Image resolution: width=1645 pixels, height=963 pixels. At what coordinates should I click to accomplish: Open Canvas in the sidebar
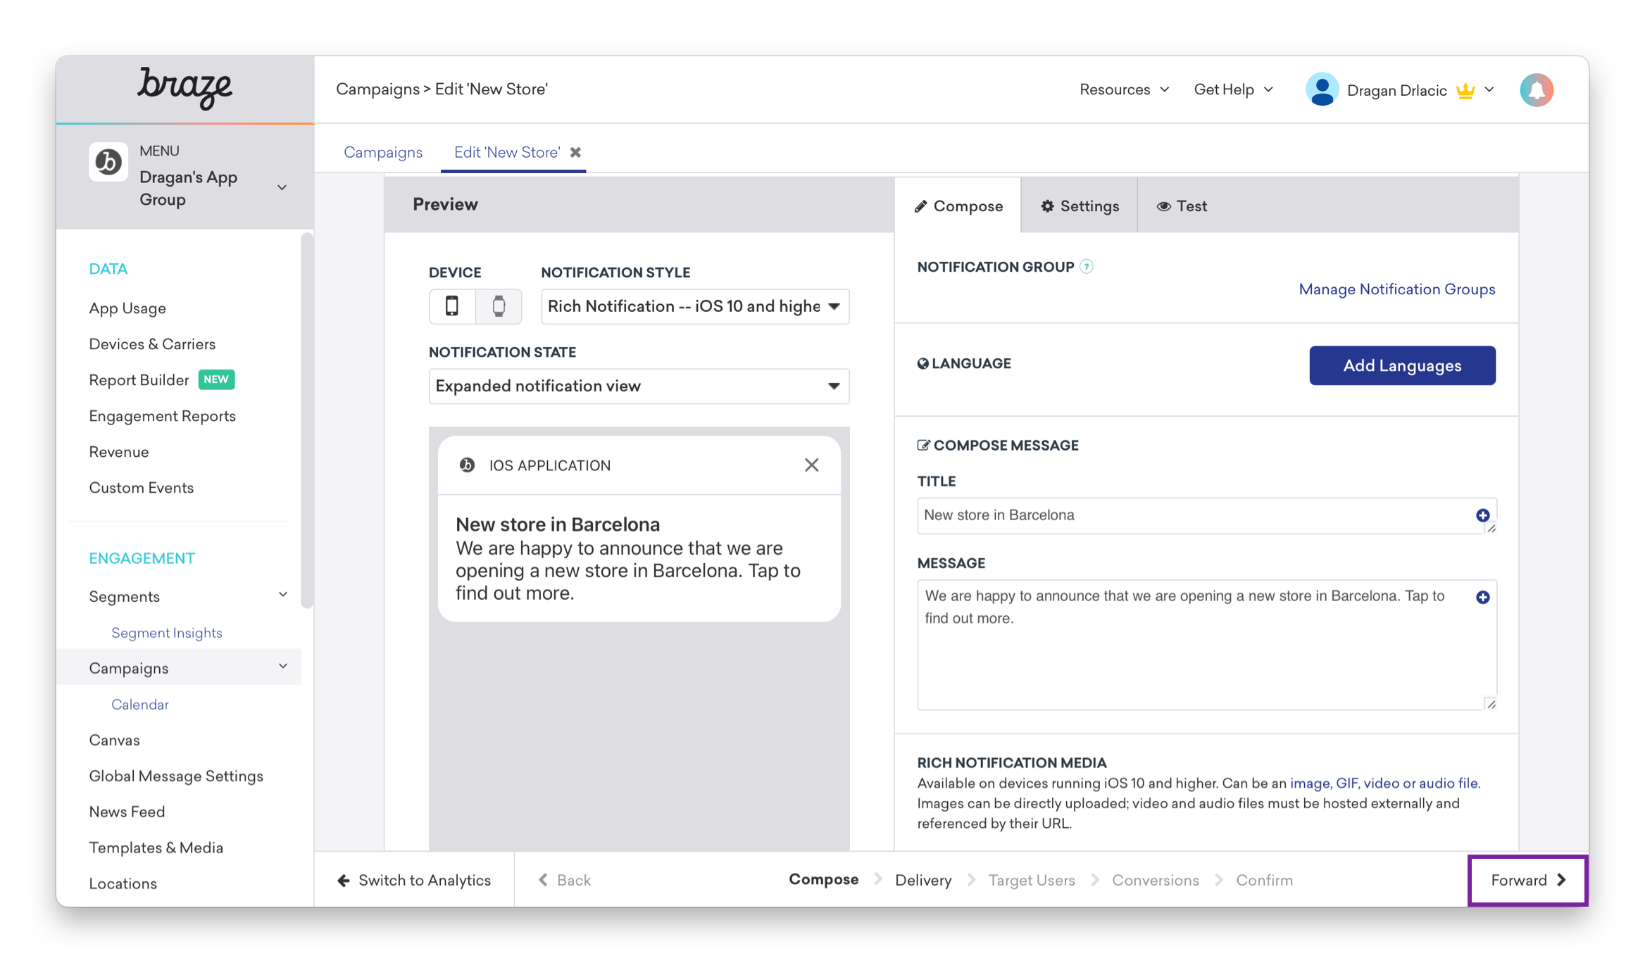pos(114,741)
